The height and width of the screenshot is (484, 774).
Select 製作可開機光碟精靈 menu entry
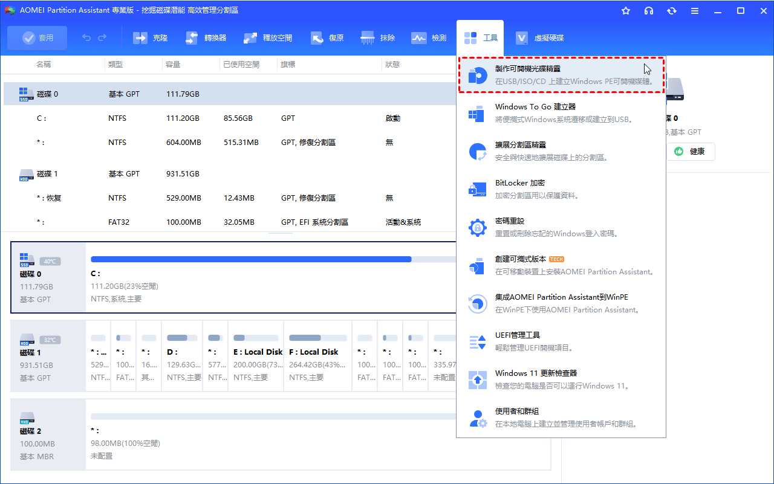[x=561, y=75]
